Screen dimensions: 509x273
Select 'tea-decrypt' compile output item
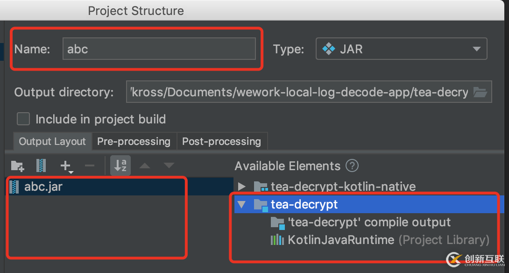tap(369, 222)
